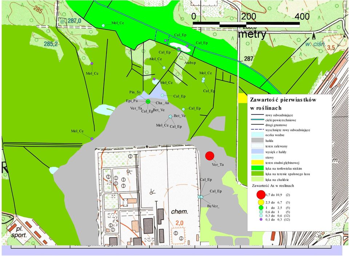Click the 'Pin_Sy' plant label
Screen dimensions: 349x256
coord(135,92)
